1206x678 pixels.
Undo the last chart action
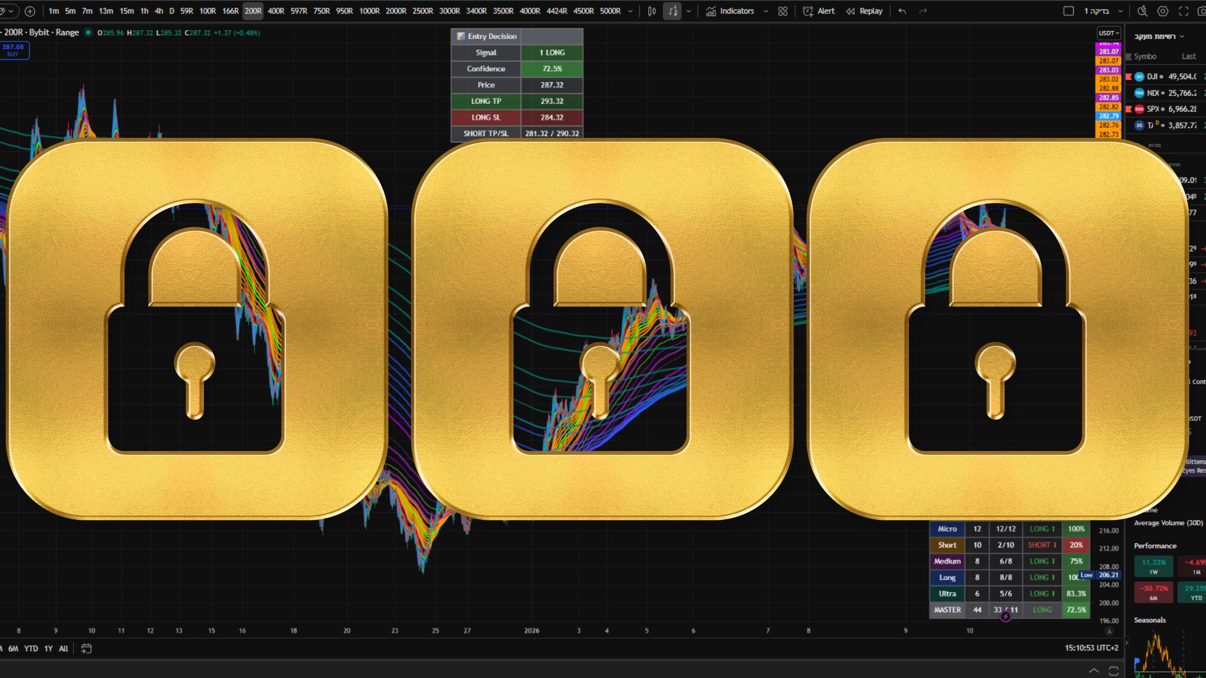[x=902, y=11]
